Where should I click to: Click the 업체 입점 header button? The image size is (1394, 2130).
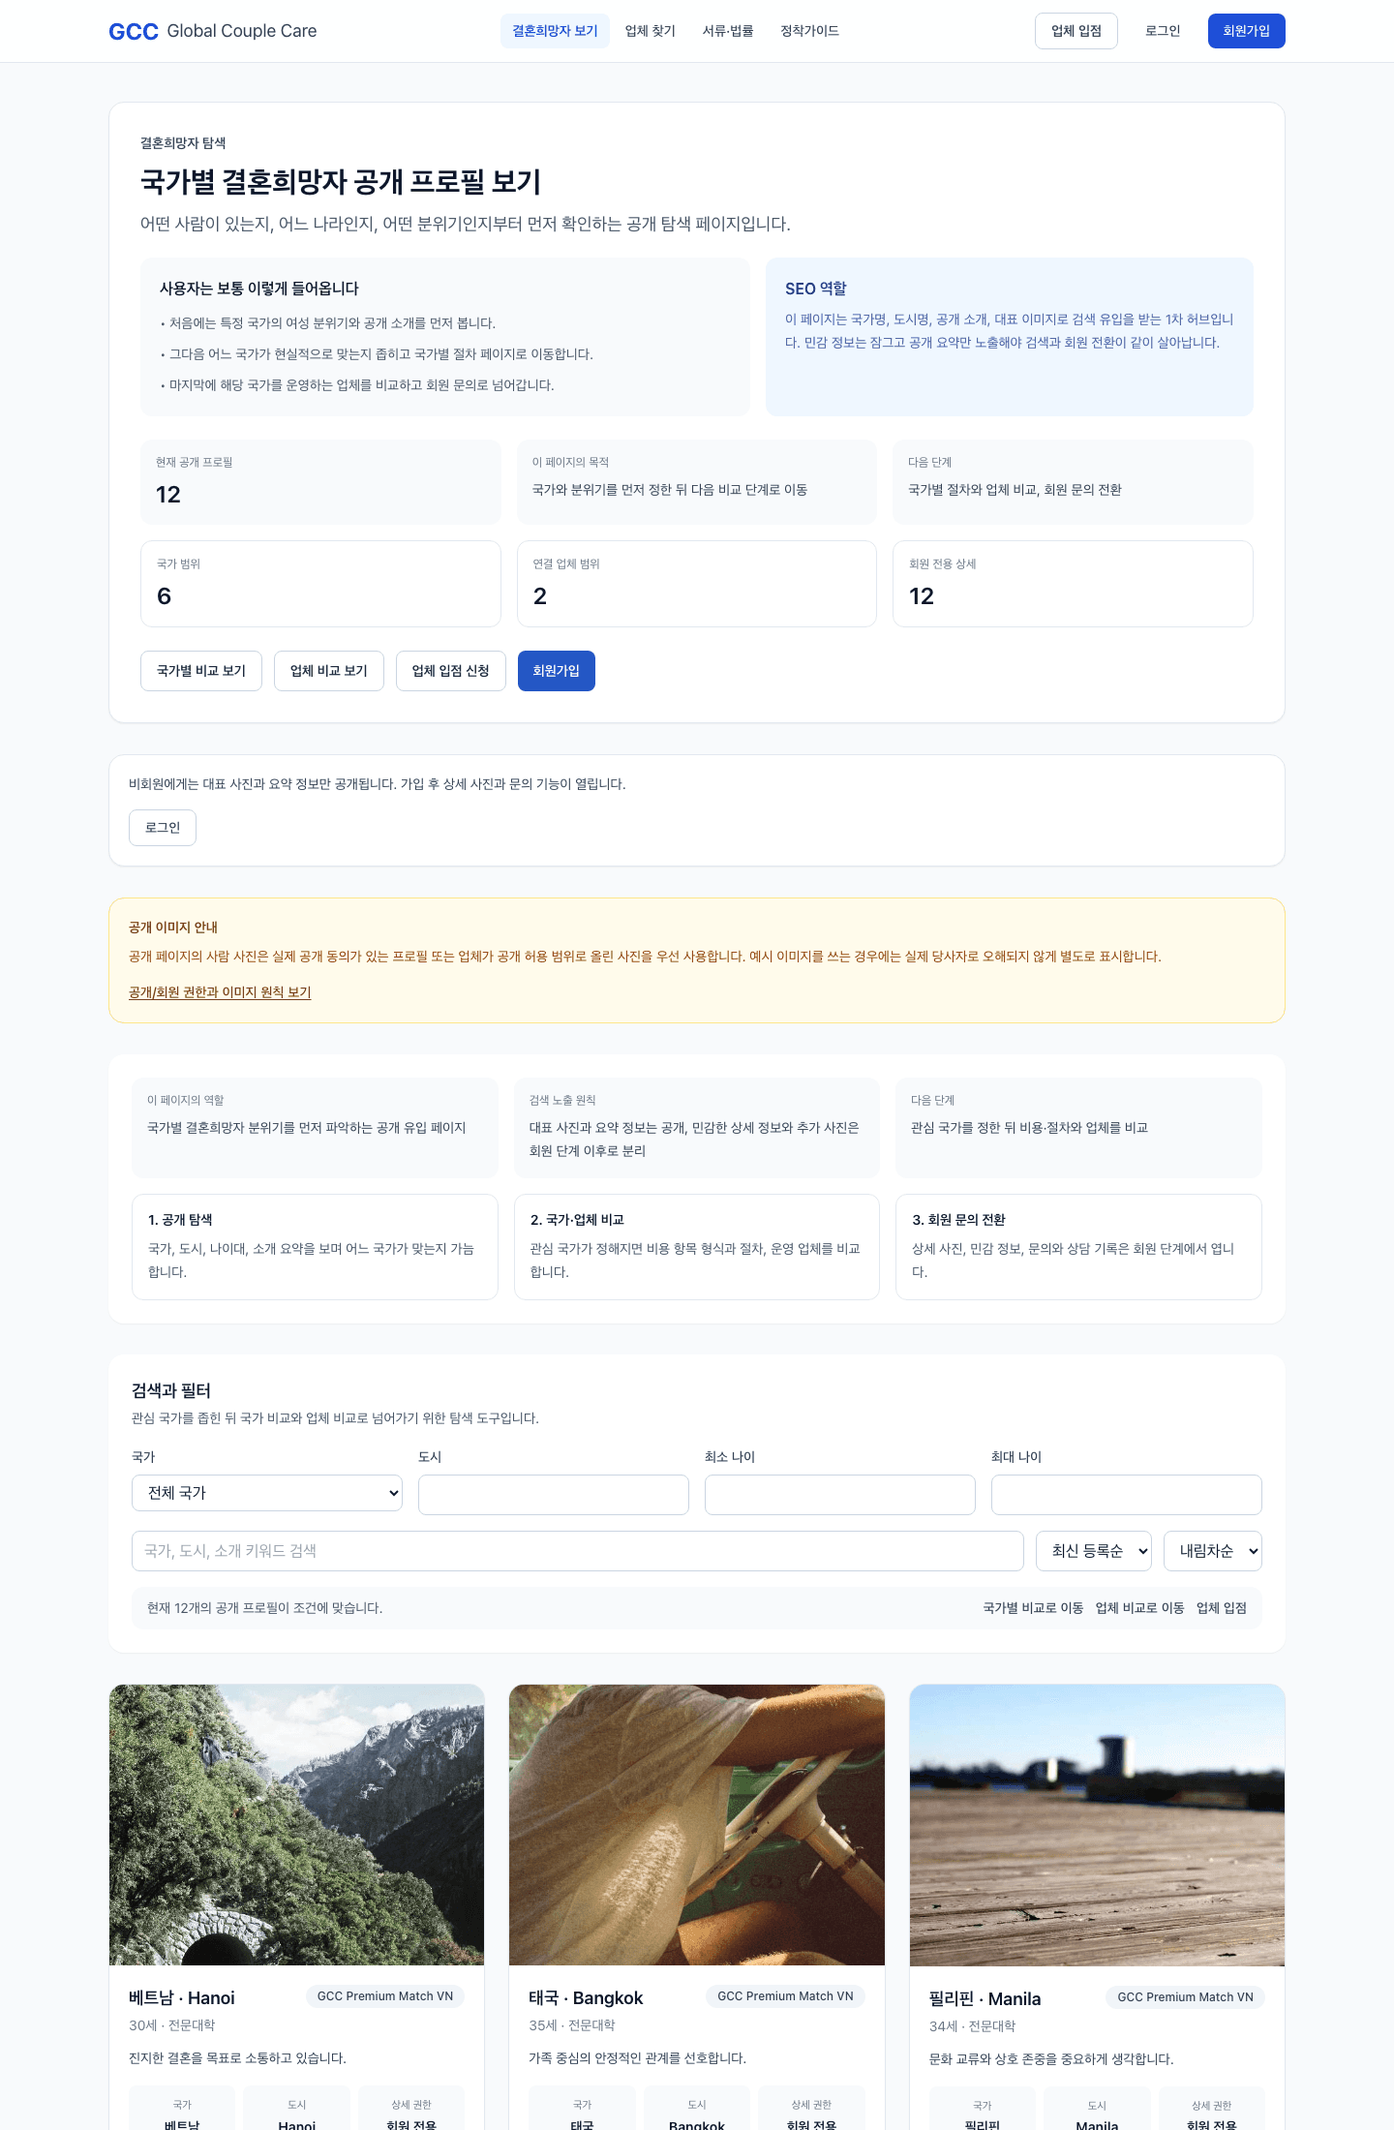tap(1076, 31)
